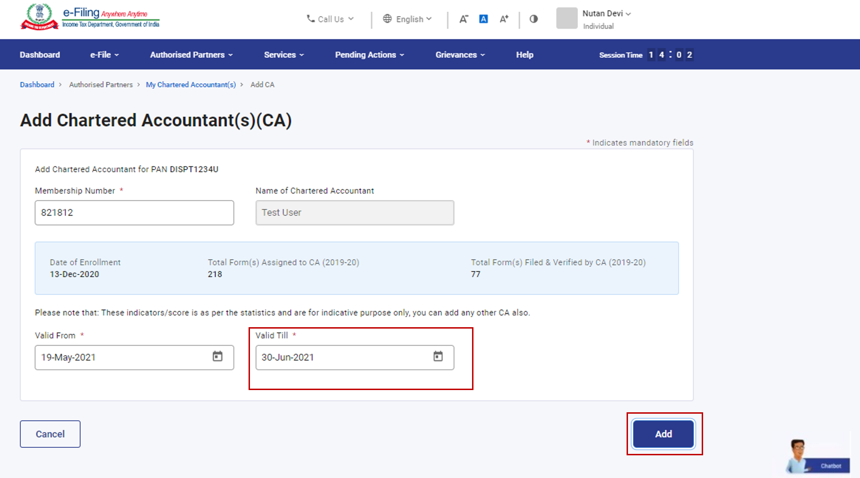860x478 pixels.
Task: Click the user profile avatar
Action: tap(567, 18)
